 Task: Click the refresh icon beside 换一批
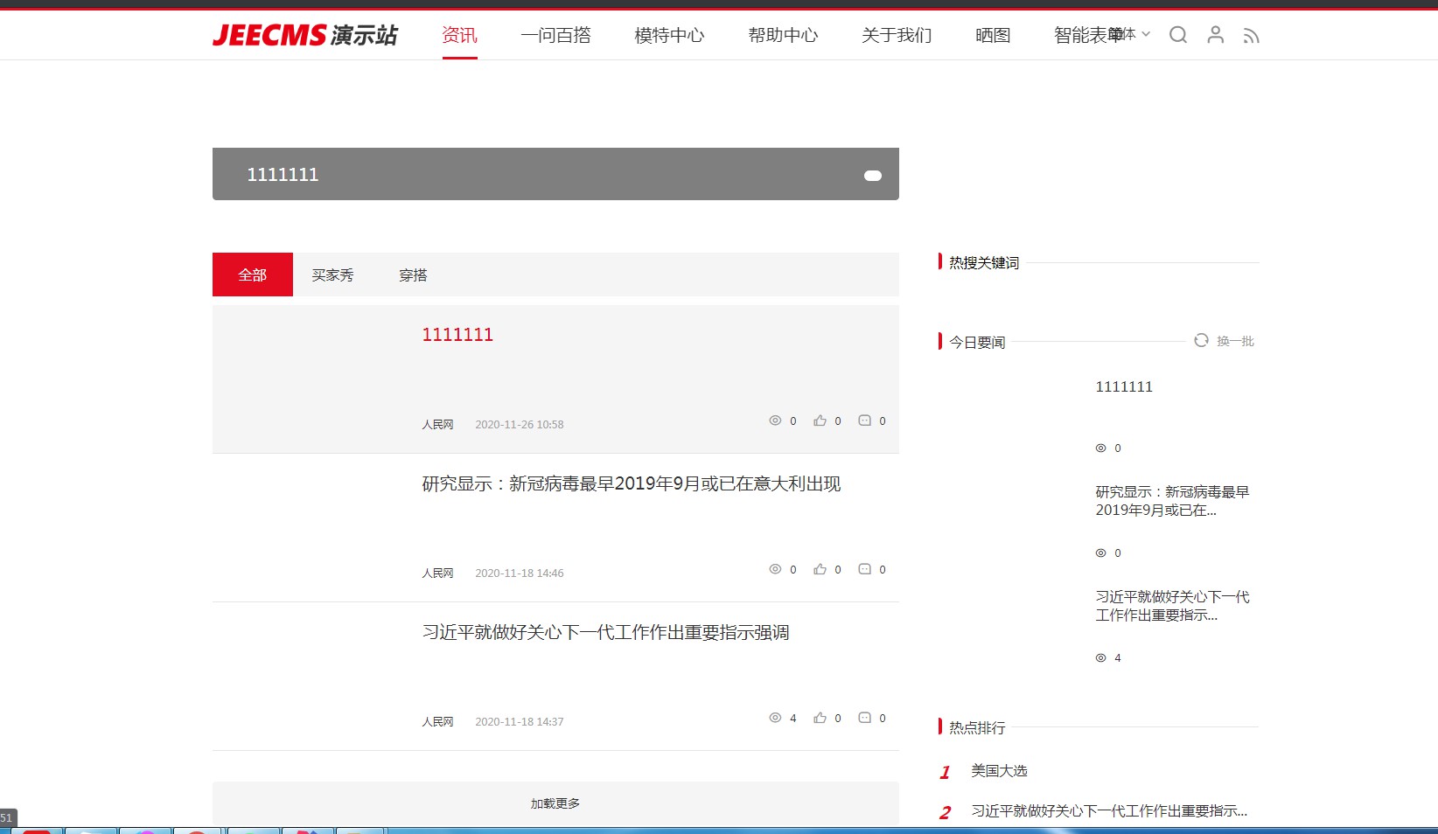pos(1201,340)
